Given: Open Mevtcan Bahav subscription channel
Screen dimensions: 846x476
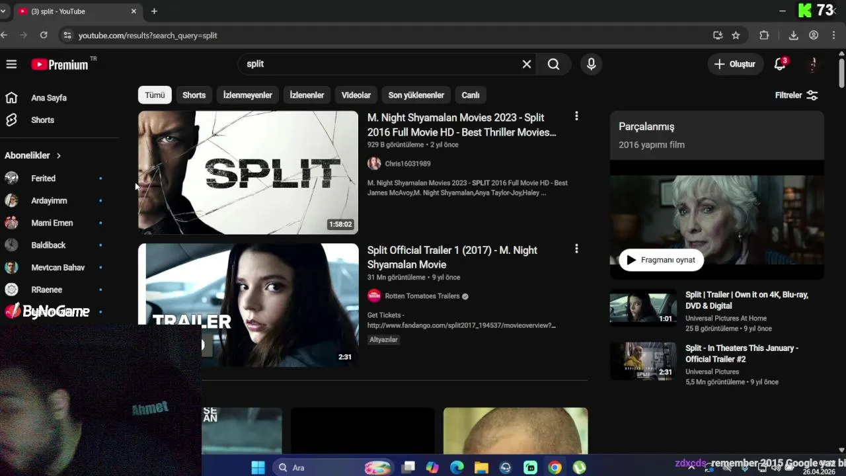Looking at the screenshot, I should [59, 268].
